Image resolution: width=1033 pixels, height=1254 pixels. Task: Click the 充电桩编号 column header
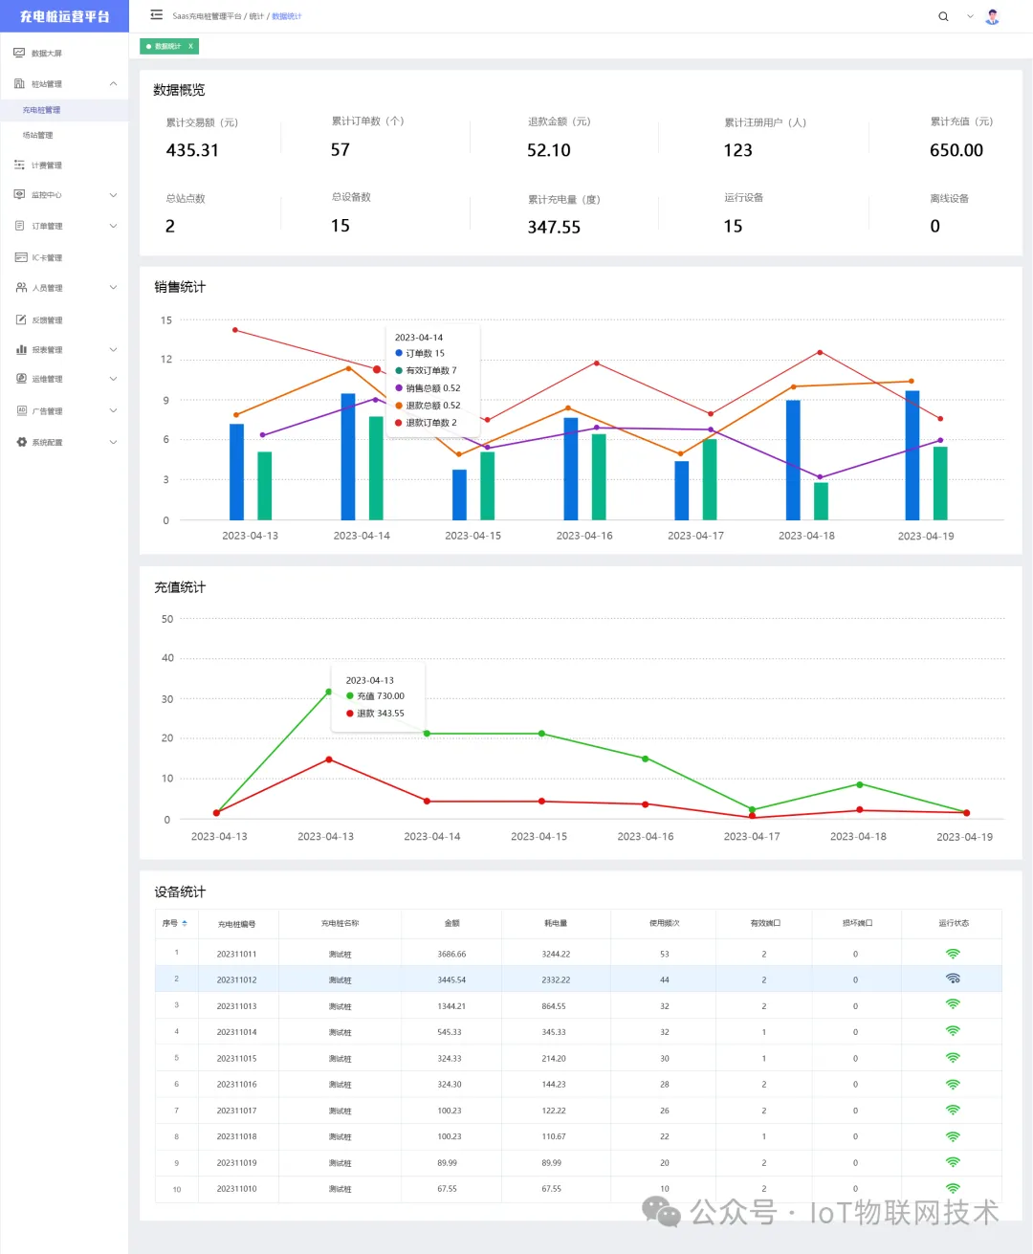tap(236, 924)
